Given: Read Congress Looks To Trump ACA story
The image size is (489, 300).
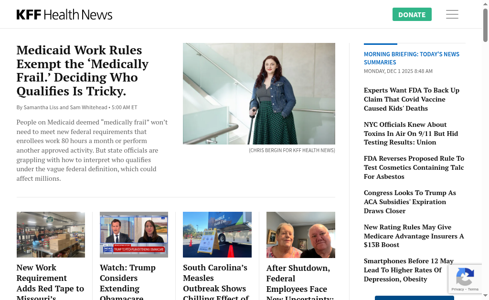Looking at the screenshot, I should point(410,202).
